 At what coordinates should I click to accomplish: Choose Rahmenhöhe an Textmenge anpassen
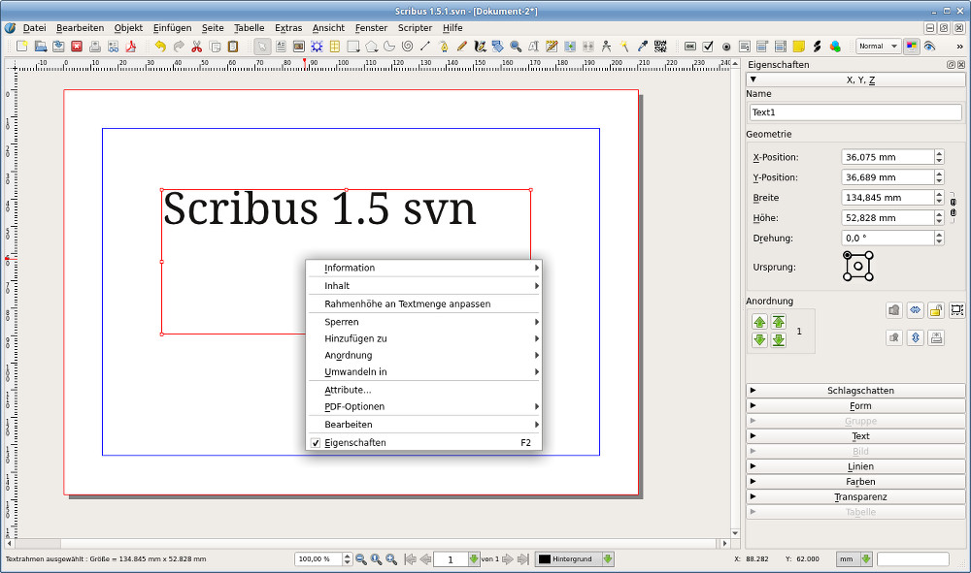click(424, 304)
